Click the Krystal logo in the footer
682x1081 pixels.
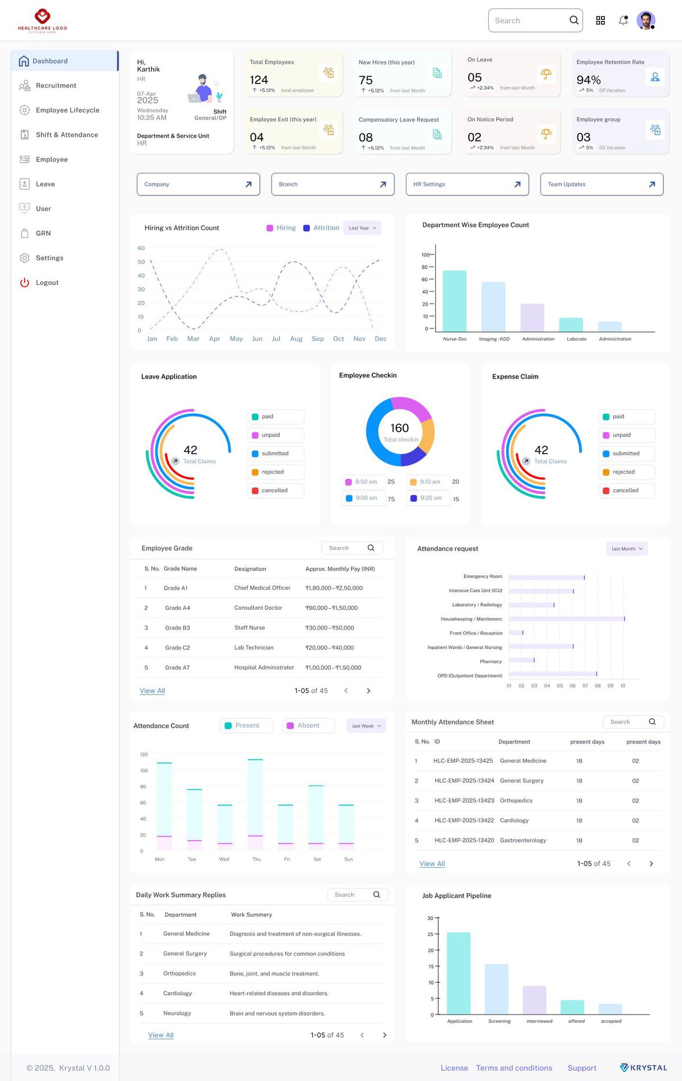(x=643, y=1068)
